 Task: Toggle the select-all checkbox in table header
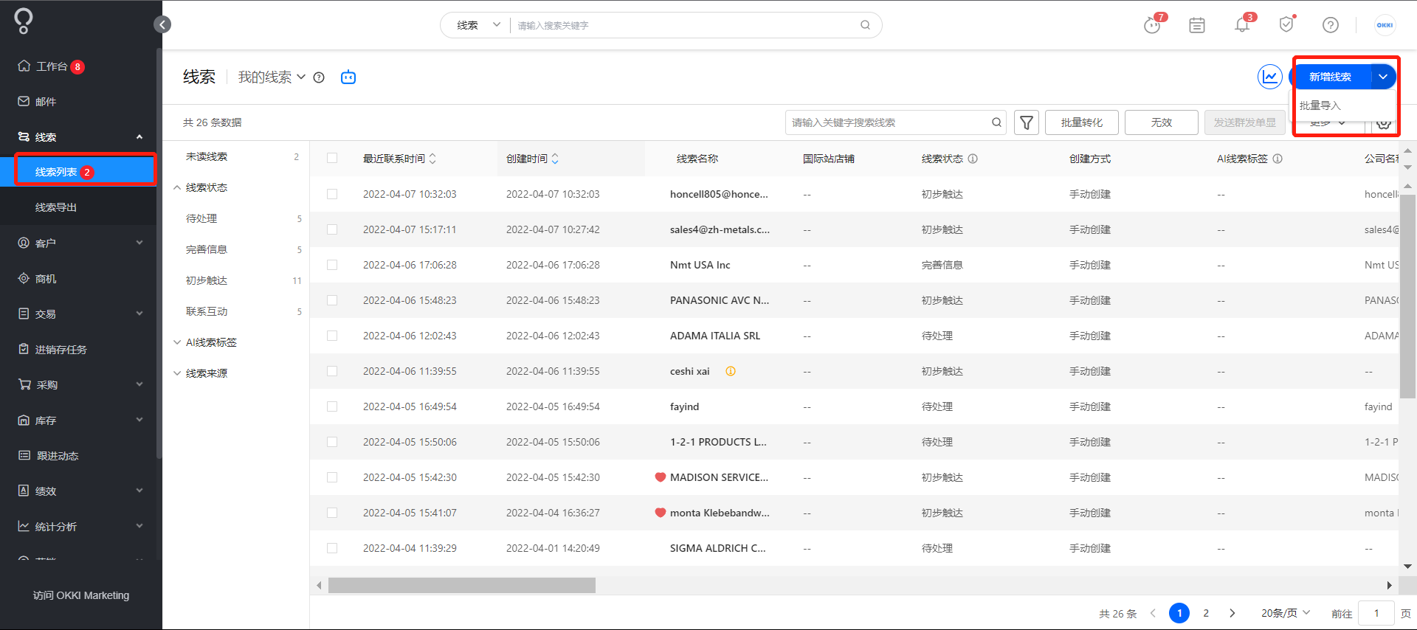(332, 158)
